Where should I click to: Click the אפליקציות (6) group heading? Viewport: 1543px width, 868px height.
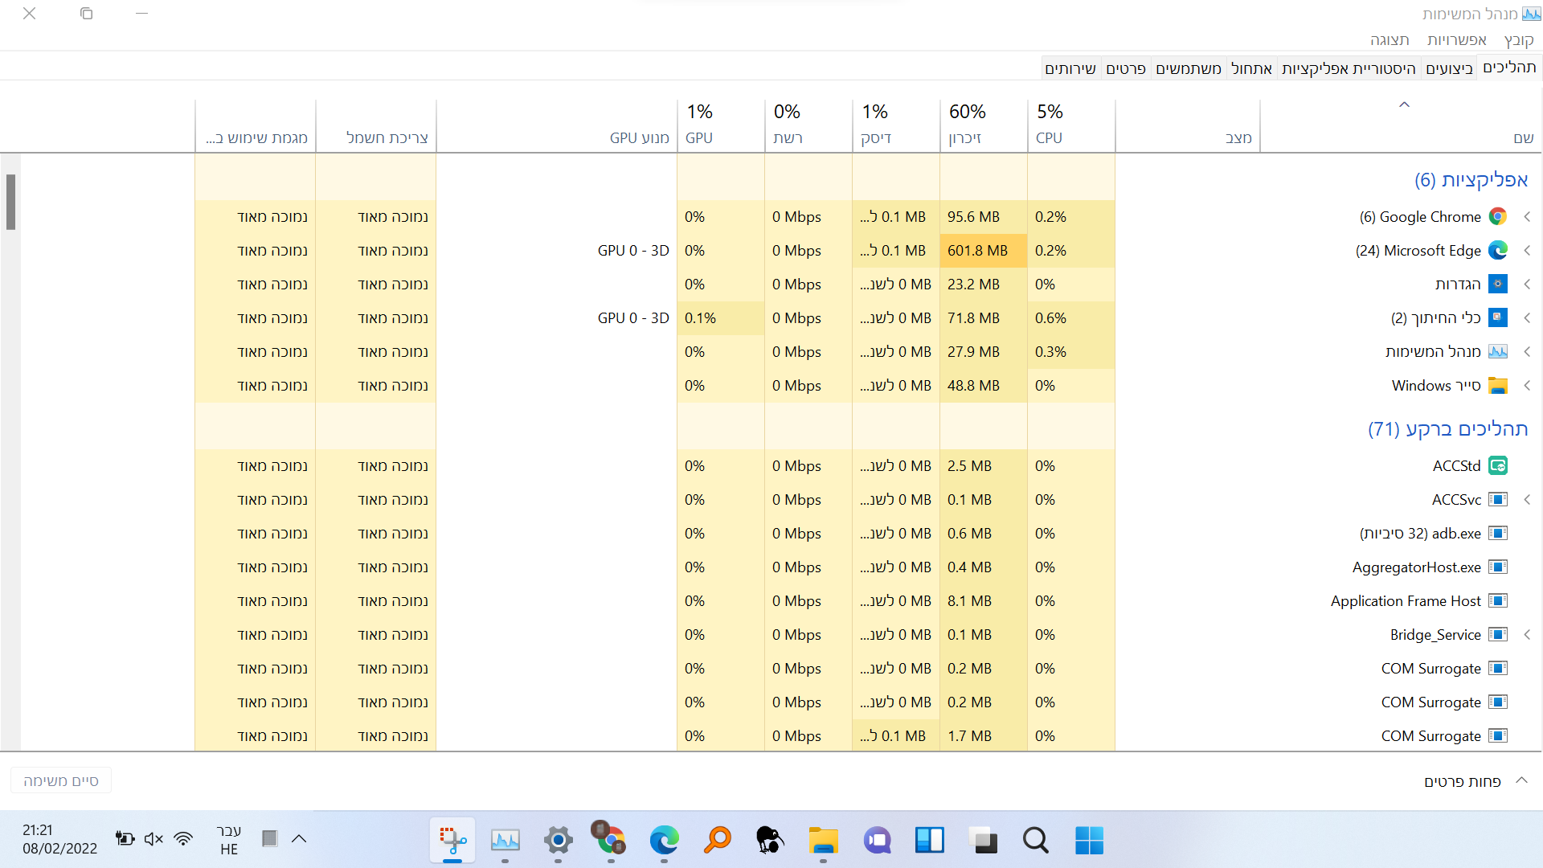point(1471,180)
